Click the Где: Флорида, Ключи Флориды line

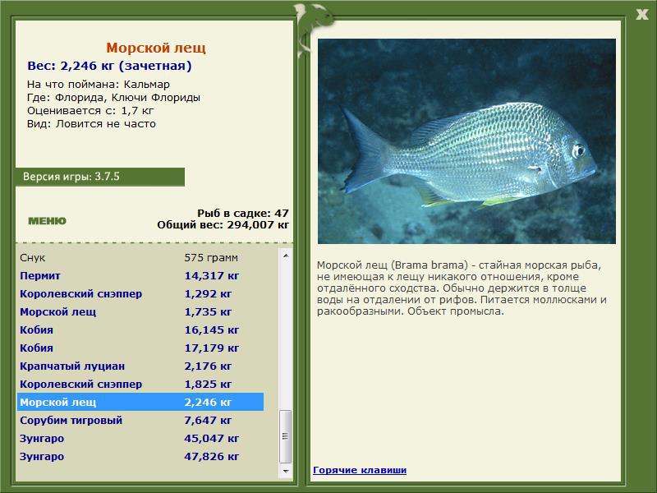pos(113,98)
